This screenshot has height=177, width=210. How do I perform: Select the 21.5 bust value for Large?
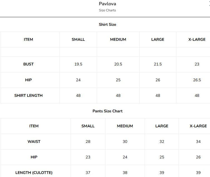tap(158, 64)
